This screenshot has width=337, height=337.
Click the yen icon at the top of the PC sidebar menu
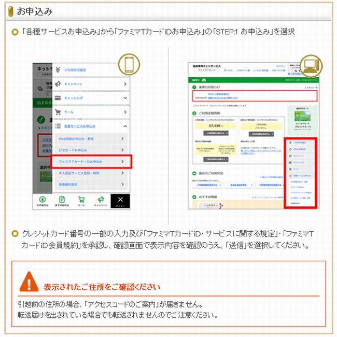[290, 143]
